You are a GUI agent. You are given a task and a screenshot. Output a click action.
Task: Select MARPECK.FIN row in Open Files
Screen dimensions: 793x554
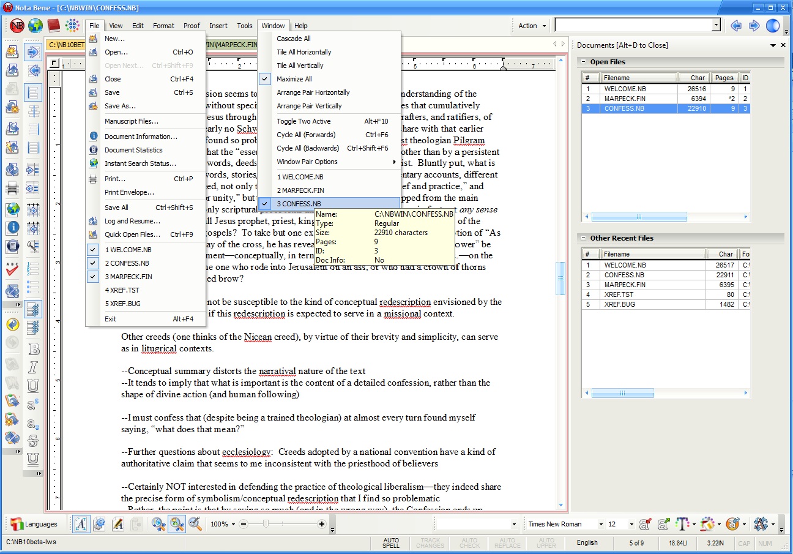click(x=666, y=99)
